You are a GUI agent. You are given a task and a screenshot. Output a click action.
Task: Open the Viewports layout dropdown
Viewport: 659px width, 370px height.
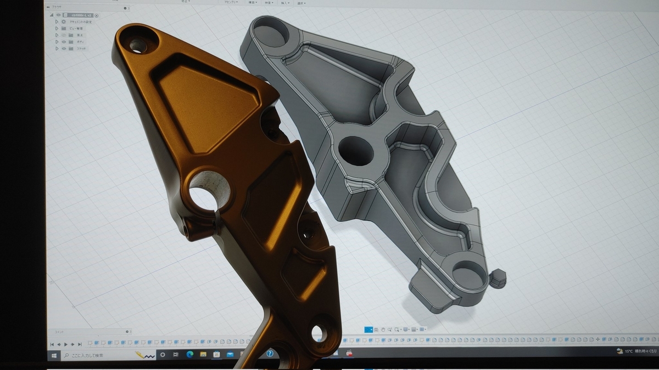423,329
